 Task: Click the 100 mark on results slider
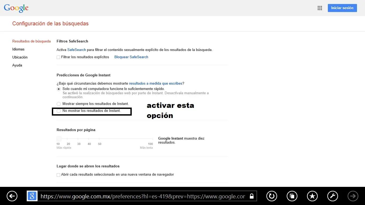(150, 144)
